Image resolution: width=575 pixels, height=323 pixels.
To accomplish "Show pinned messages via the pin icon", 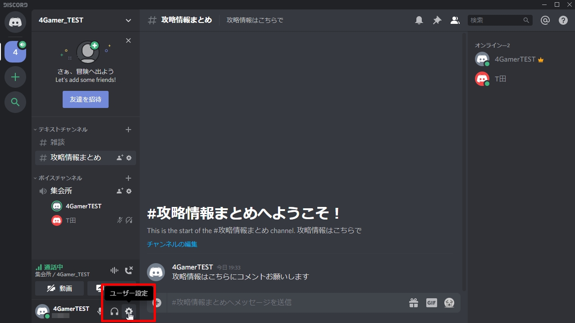I will point(437,20).
